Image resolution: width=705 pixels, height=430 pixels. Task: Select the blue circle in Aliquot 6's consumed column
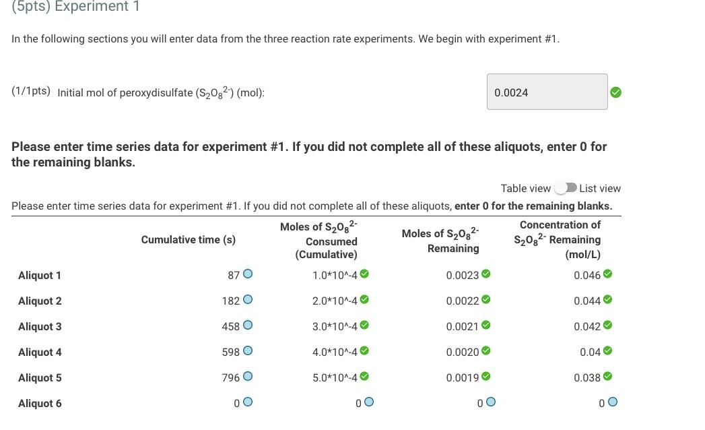(368, 401)
